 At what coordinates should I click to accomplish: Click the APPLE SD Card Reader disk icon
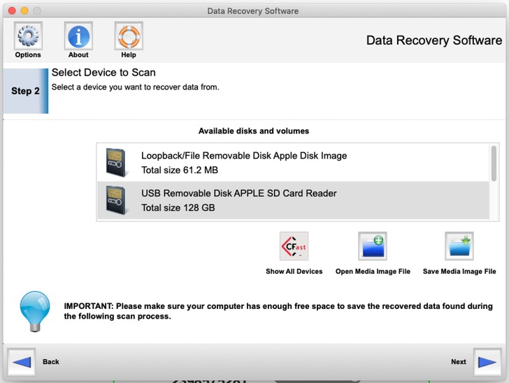click(x=116, y=201)
